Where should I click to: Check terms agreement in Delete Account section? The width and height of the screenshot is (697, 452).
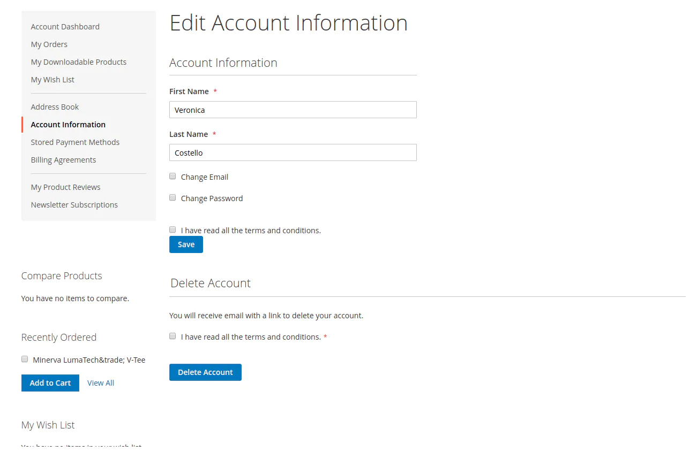(x=172, y=336)
